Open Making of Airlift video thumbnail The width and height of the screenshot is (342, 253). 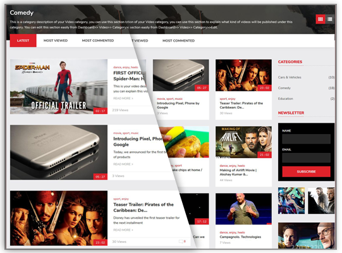click(x=243, y=142)
